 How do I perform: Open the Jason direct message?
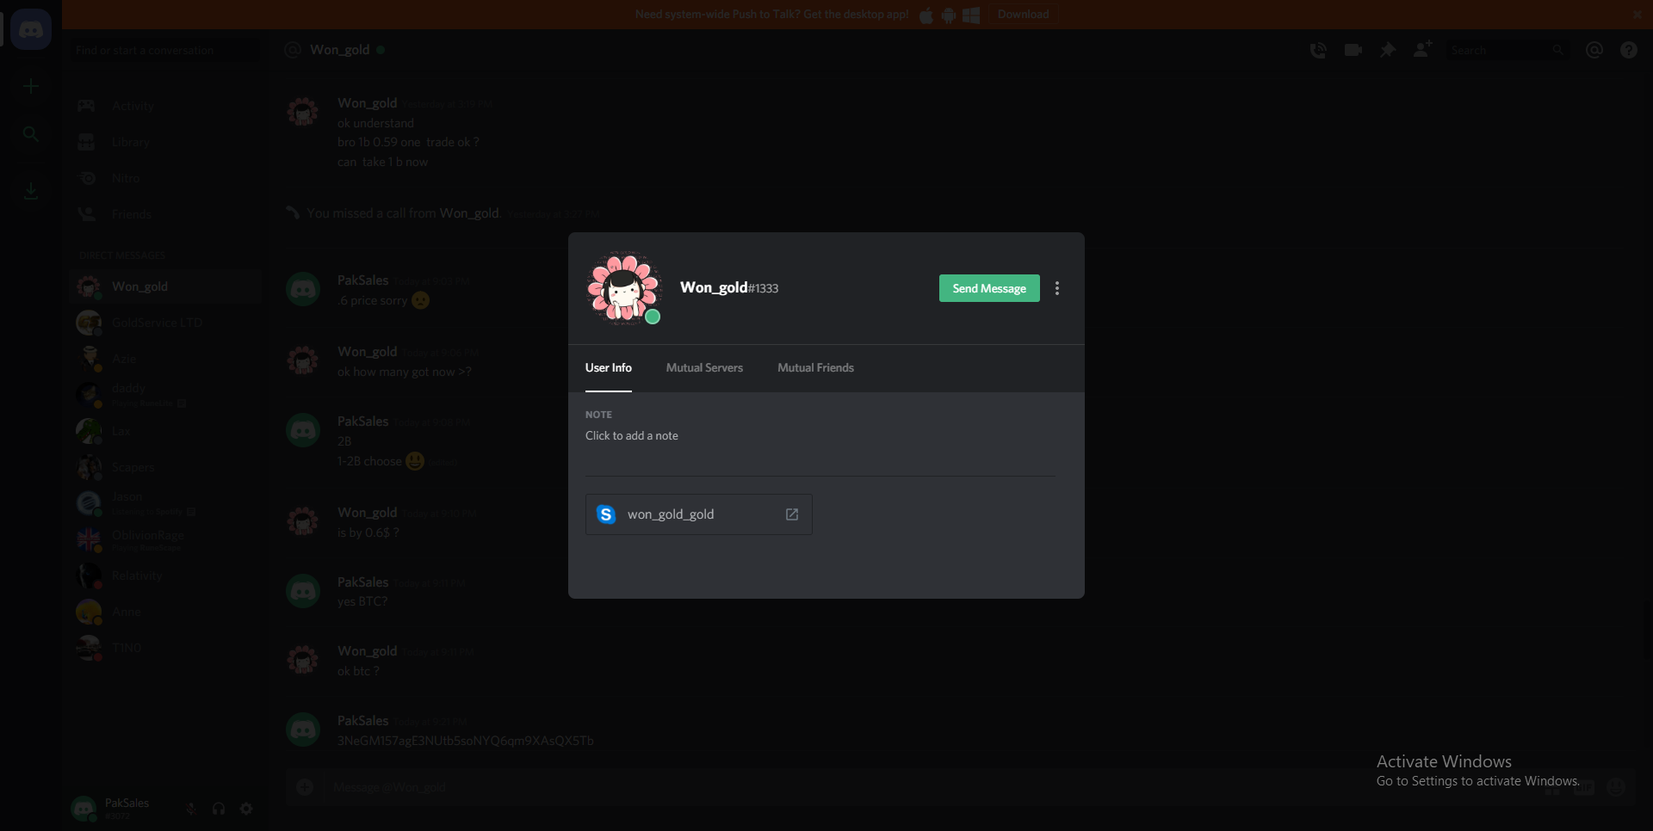click(165, 503)
